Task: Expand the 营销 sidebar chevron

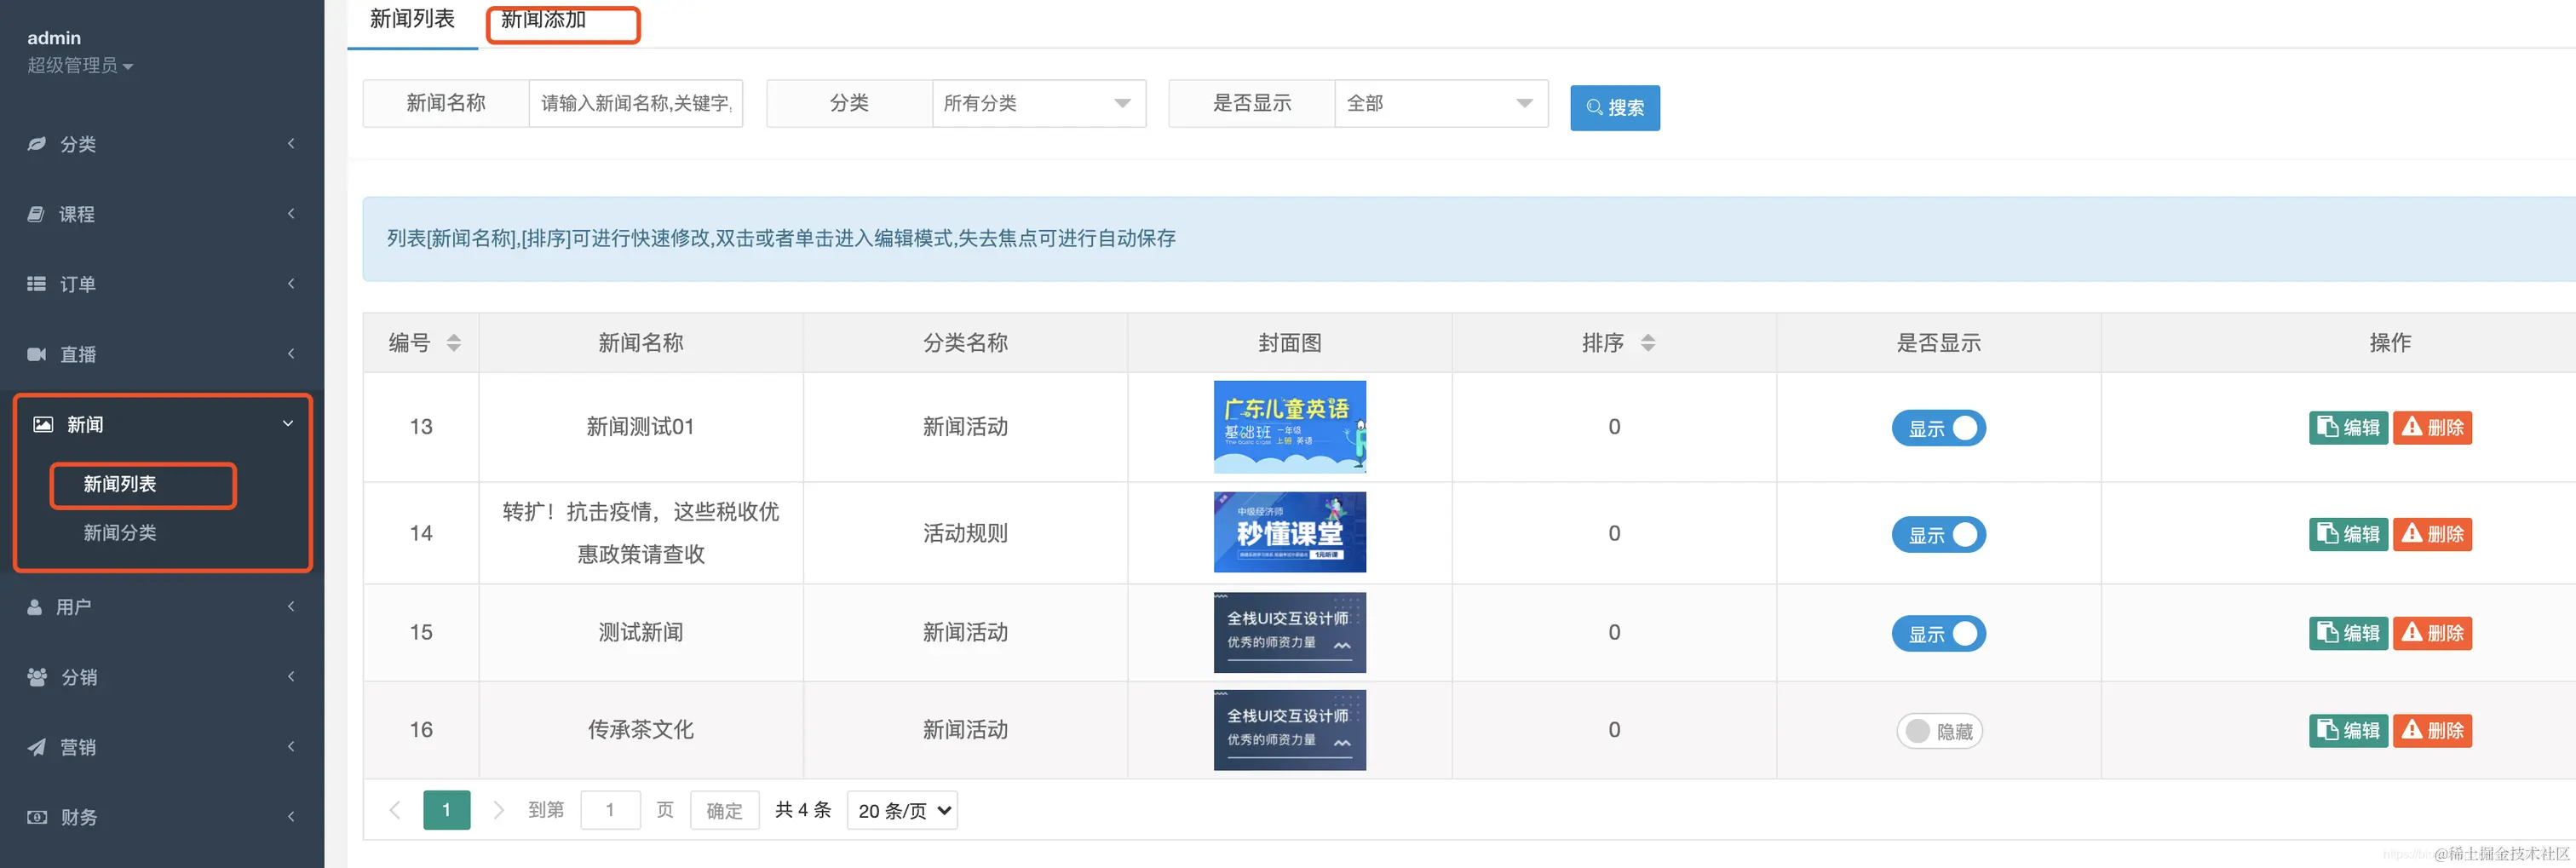Action: pyautogui.click(x=291, y=747)
